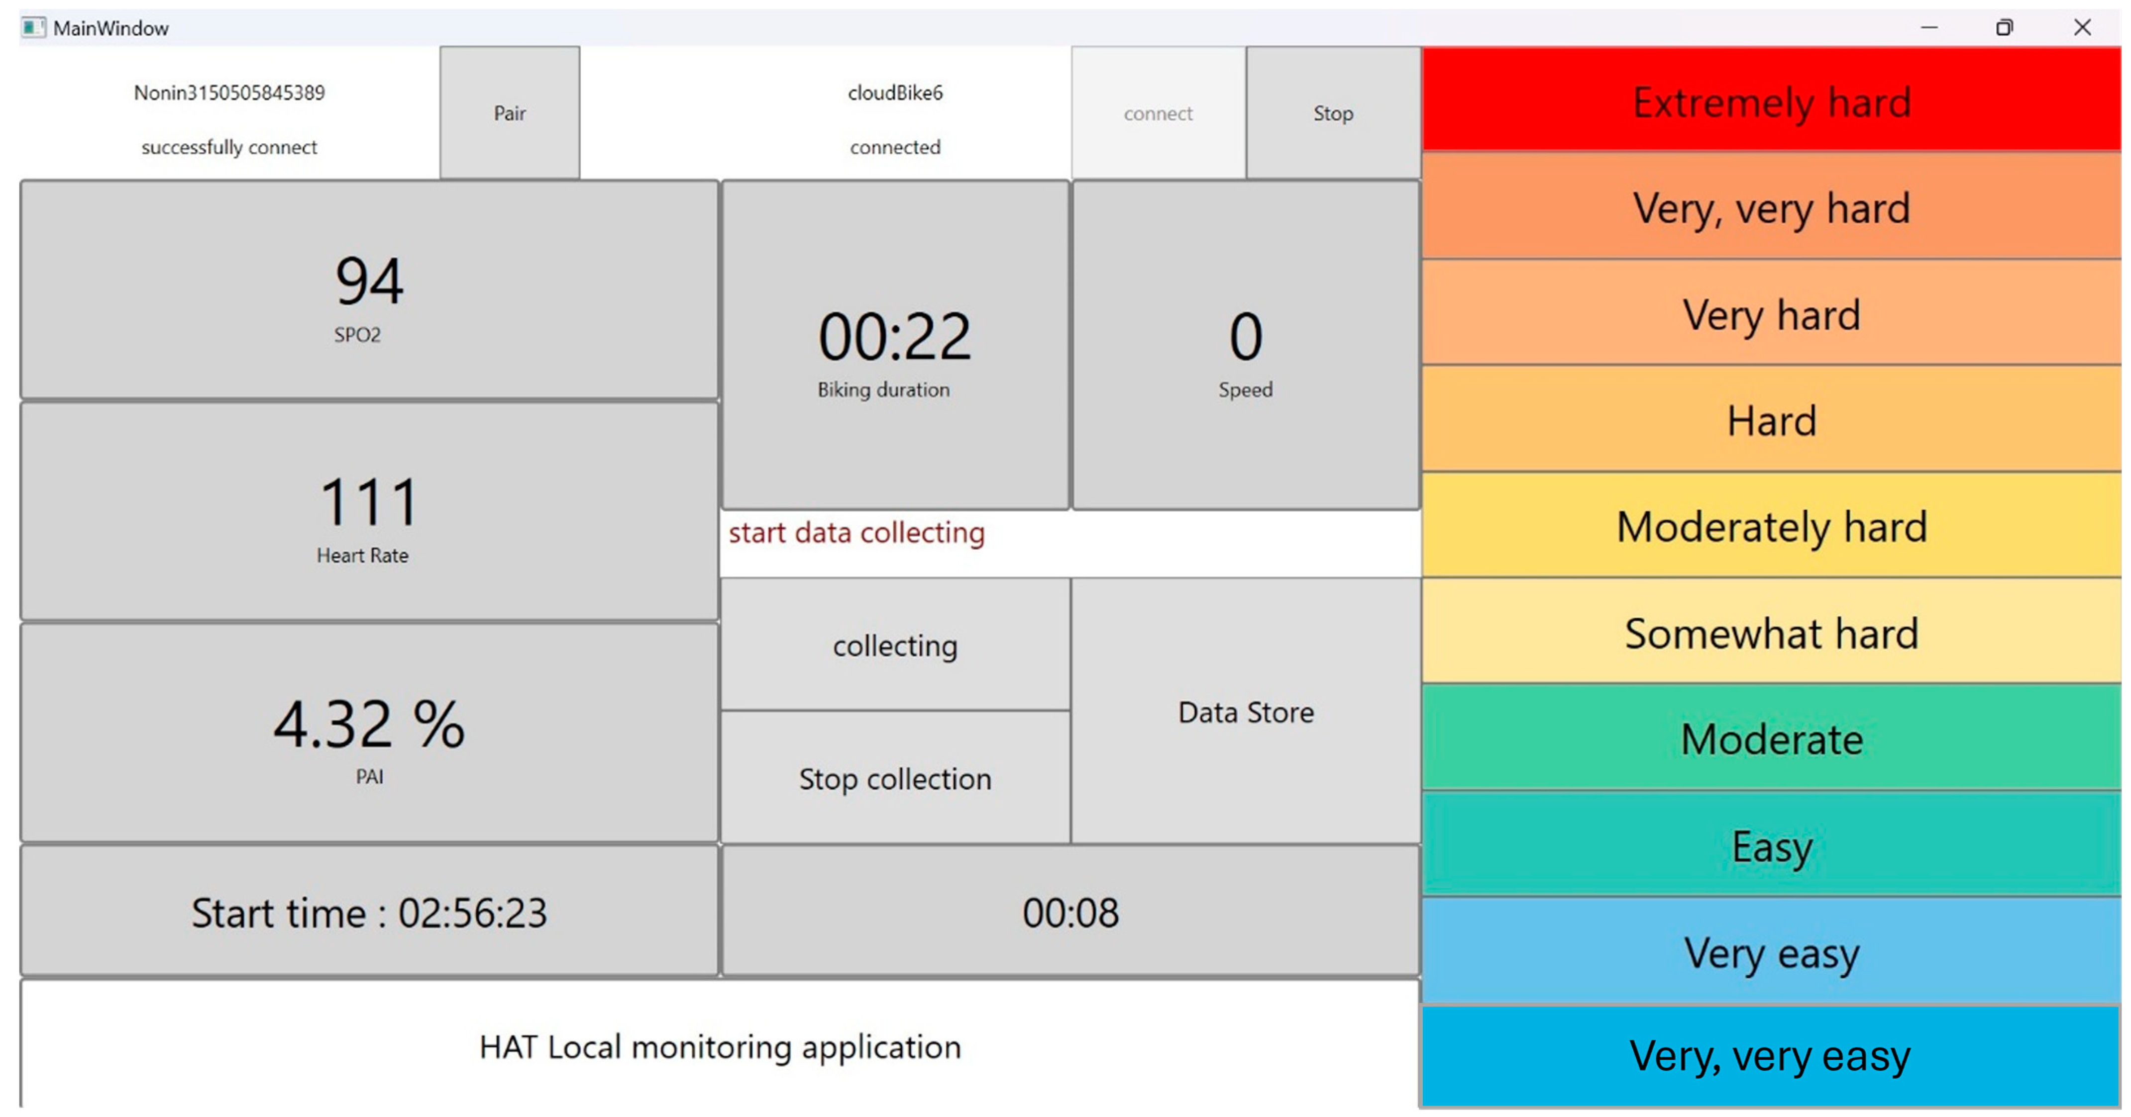
Task: Select the red Extremely hard rating
Action: click(1770, 101)
